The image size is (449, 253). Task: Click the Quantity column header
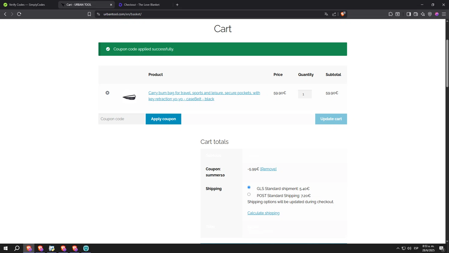(x=306, y=75)
